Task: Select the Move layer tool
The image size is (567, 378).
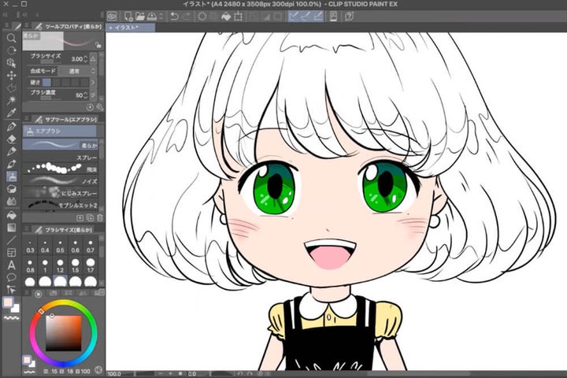Action: click(x=11, y=76)
